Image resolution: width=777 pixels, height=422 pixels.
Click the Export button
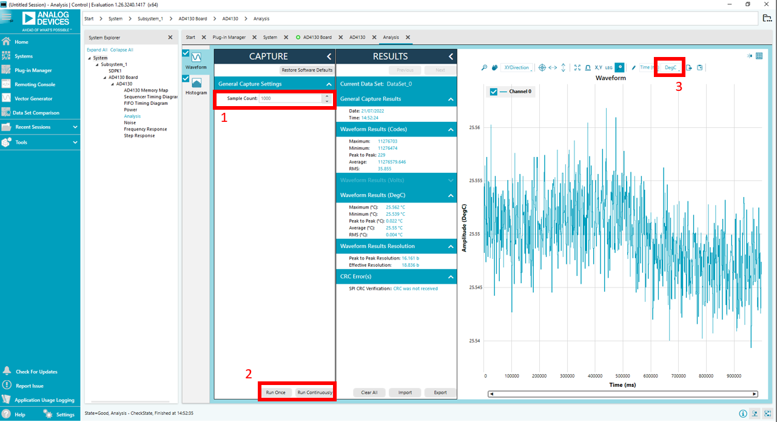[440, 392]
